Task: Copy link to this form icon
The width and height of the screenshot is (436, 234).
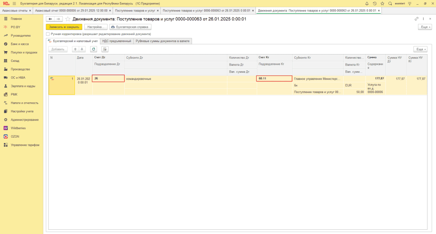Action: point(416,19)
